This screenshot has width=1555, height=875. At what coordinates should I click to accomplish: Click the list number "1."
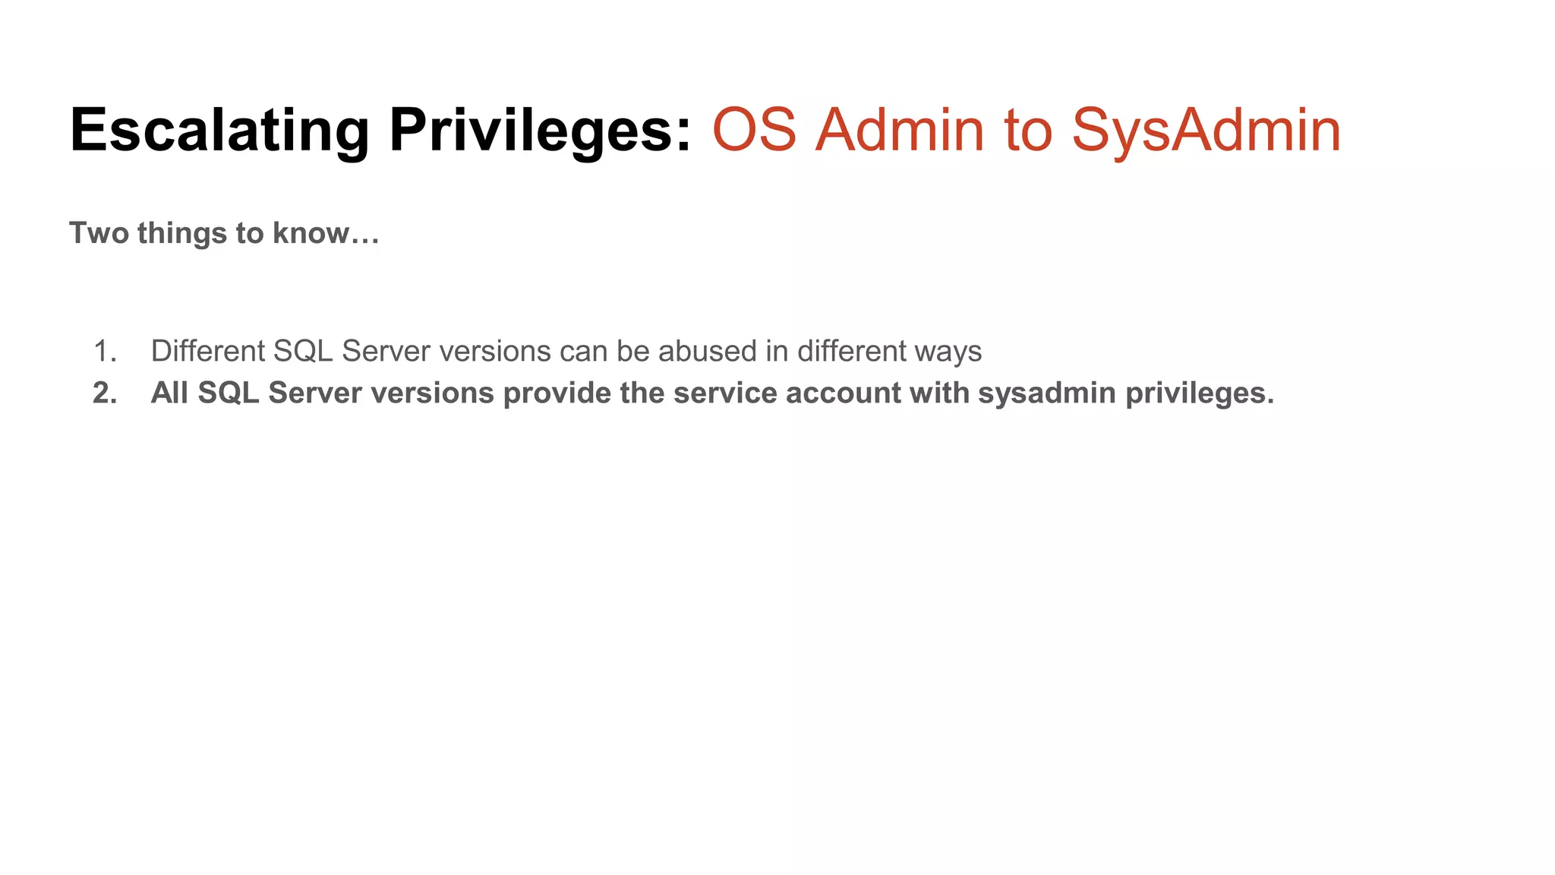coord(105,351)
